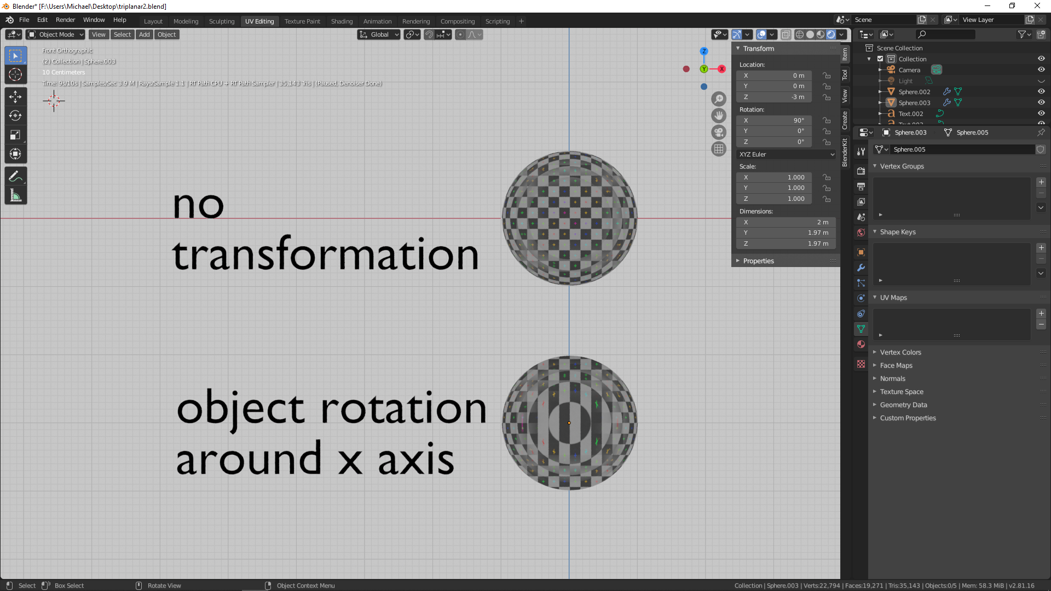Screen dimensions: 1051x591
Task: Click the Add button in viewport header
Action: point(144,34)
